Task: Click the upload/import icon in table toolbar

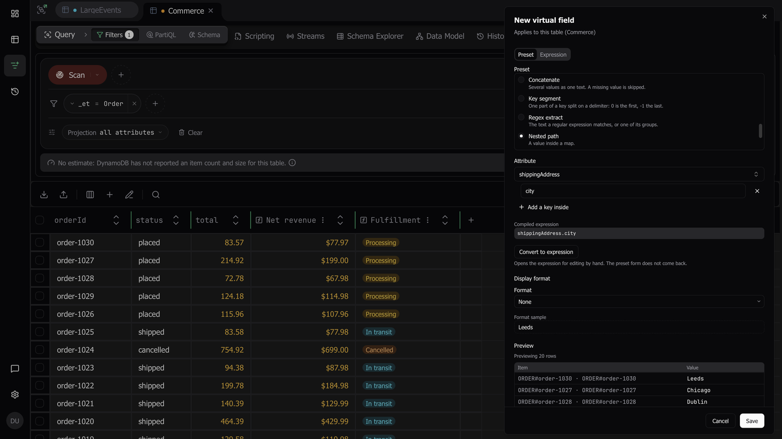Action: (63, 195)
